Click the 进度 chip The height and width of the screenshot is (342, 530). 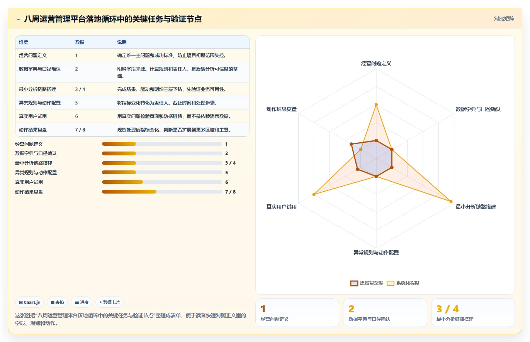coord(82,302)
